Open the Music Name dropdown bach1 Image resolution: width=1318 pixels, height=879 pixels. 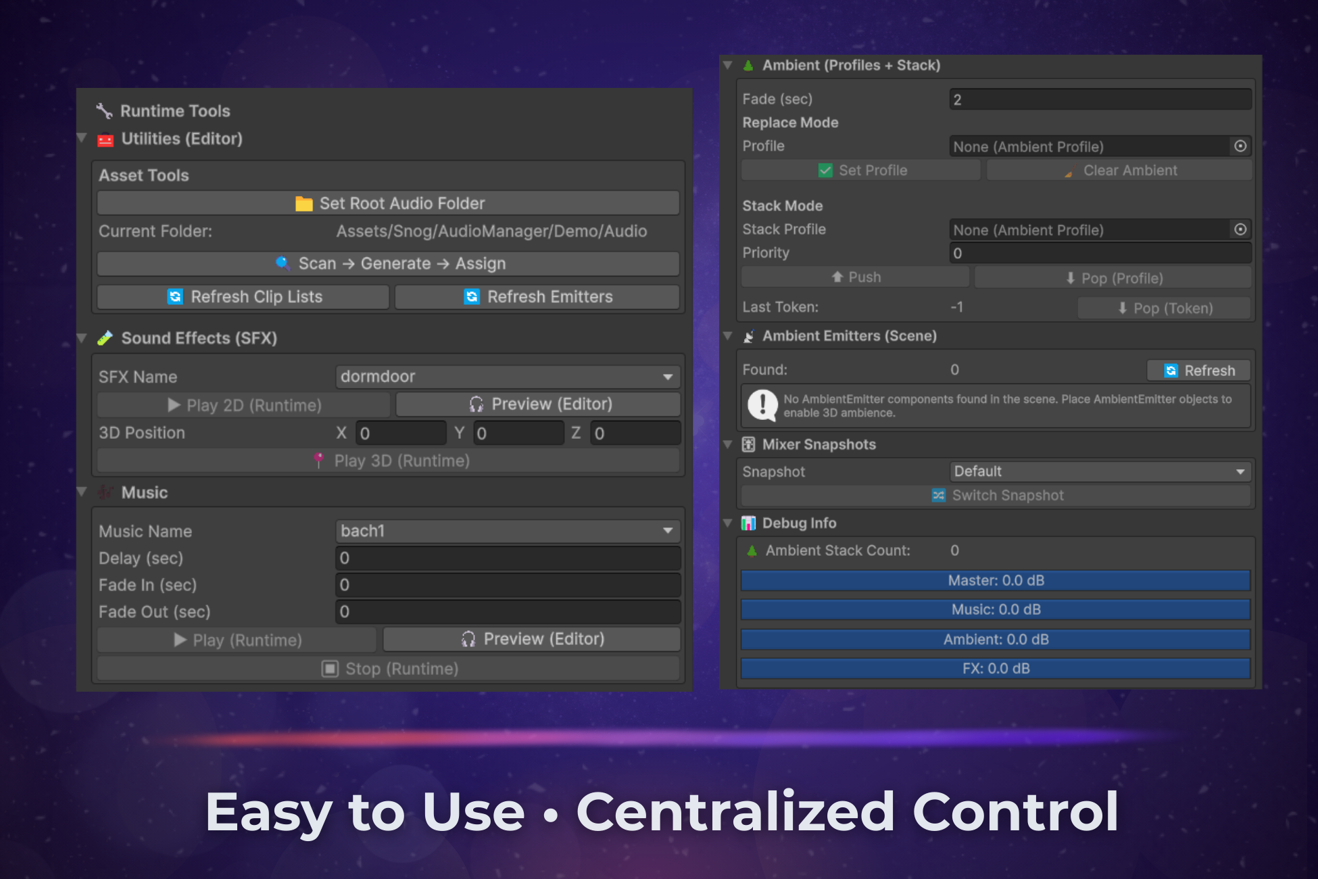508,531
